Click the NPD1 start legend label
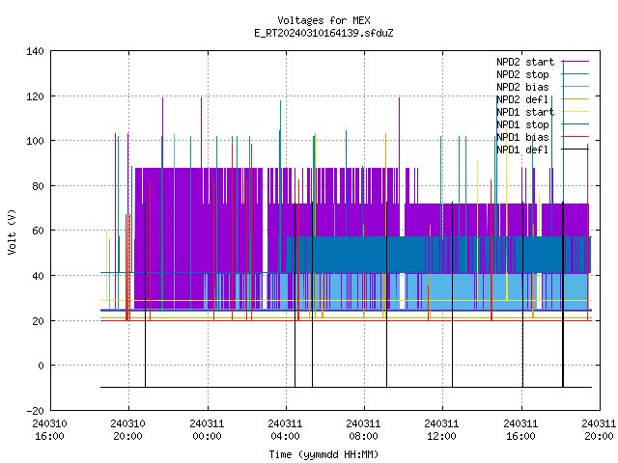This screenshot has width=618, height=463. [525, 112]
